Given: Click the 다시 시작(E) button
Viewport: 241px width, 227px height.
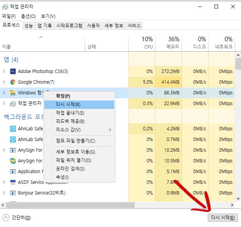Looking at the screenshot, I should point(223,218).
